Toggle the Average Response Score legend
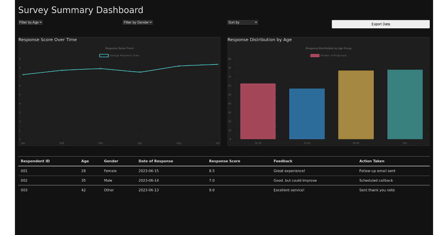 coord(119,56)
